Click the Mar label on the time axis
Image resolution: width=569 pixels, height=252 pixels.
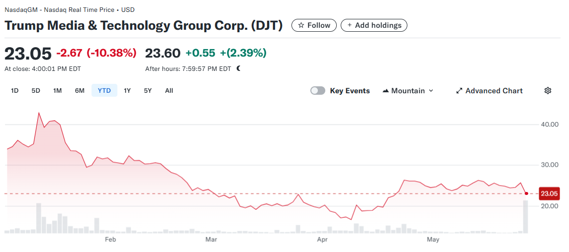click(x=211, y=240)
